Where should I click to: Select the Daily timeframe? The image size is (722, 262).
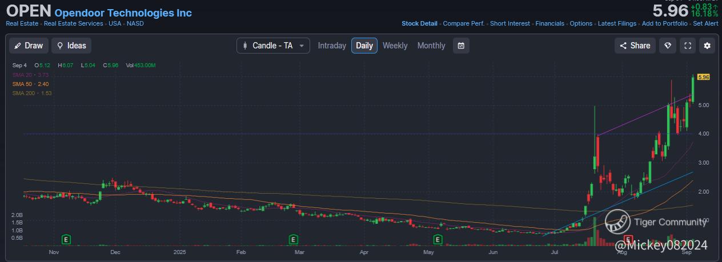[x=364, y=46]
